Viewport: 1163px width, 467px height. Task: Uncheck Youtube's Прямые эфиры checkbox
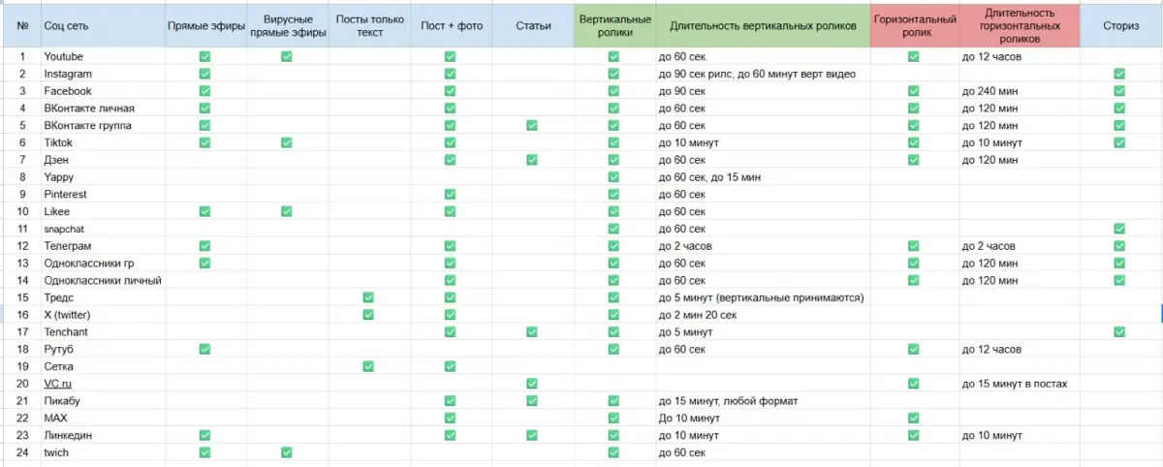click(x=204, y=57)
